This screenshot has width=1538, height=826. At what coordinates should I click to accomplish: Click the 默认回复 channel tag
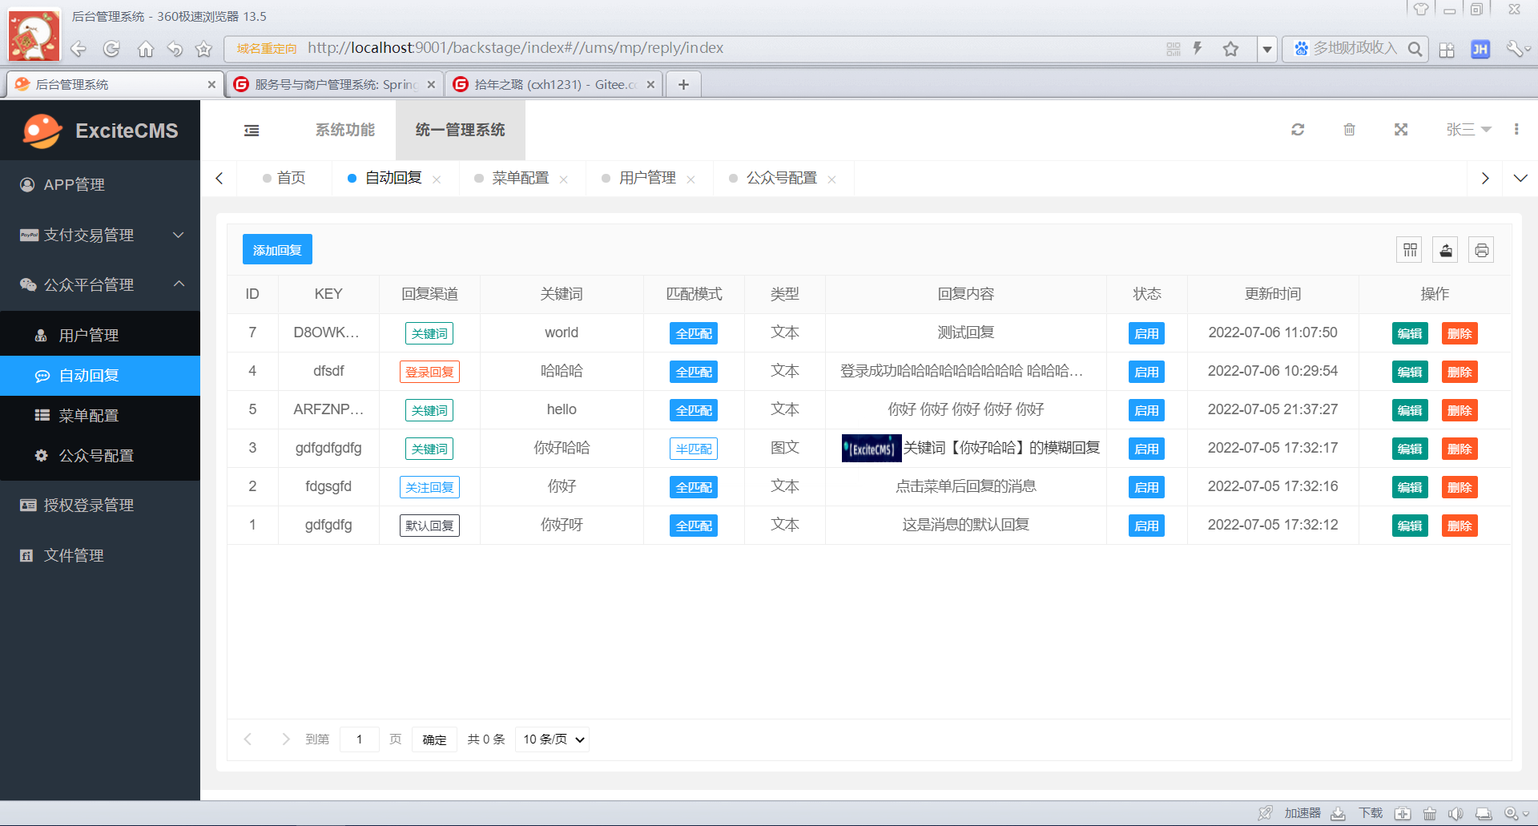(429, 526)
